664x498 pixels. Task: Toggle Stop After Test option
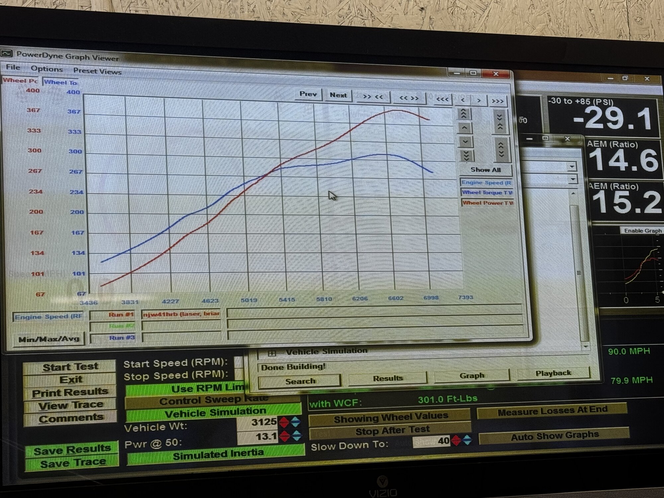click(x=391, y=431)
